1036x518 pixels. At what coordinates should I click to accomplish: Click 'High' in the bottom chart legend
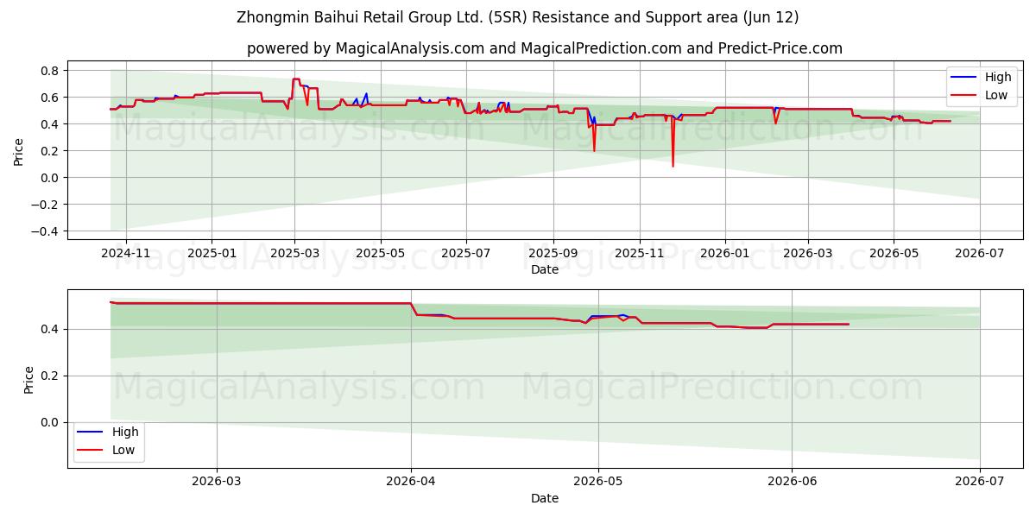[x=125, y=432]
